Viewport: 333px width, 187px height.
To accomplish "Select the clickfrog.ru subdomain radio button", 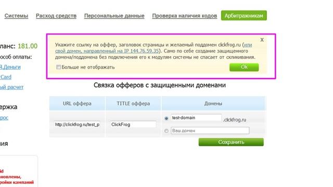I will click(x=166, y=118).
